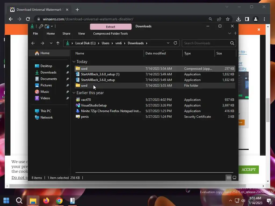Open the quick access toolbar customize dropdown
This screenshot has height=206, width=275.
point(52,26)
